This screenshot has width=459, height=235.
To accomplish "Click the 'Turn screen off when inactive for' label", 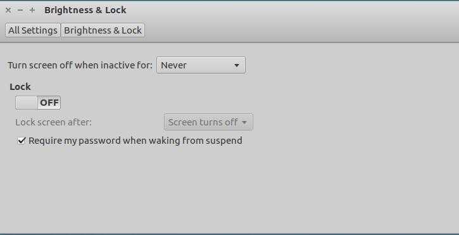I will pos(80,65).
